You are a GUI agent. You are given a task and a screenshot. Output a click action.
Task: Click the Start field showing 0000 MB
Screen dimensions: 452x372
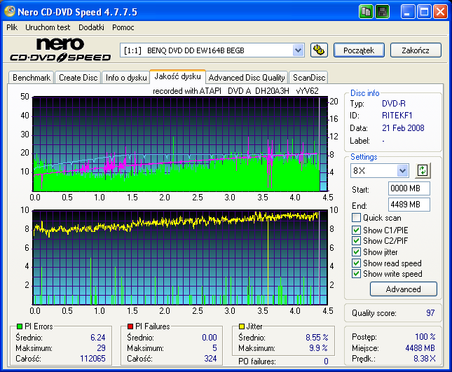(409, 188)
